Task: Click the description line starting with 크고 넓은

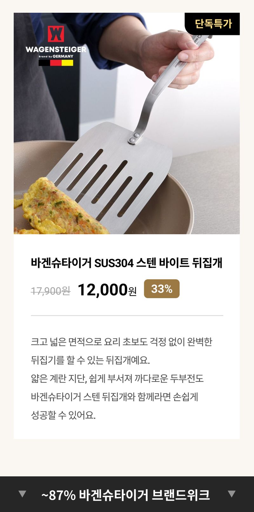Action: [x=121, y=342]
